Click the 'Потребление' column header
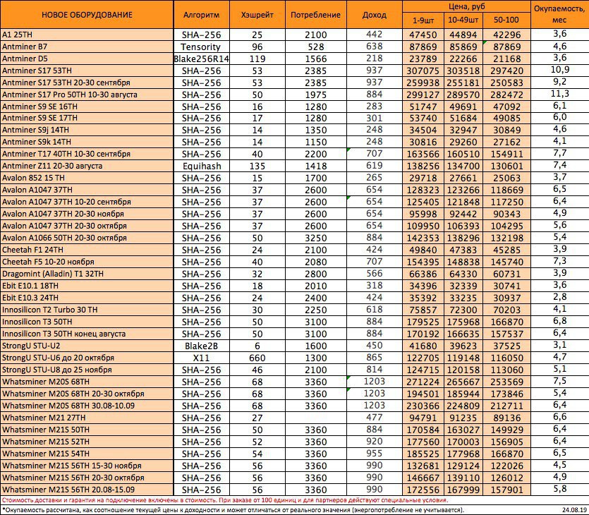Image resolution: width=589 pixels, height=515 pixels. pyautogui.click(x=315, y=15)
